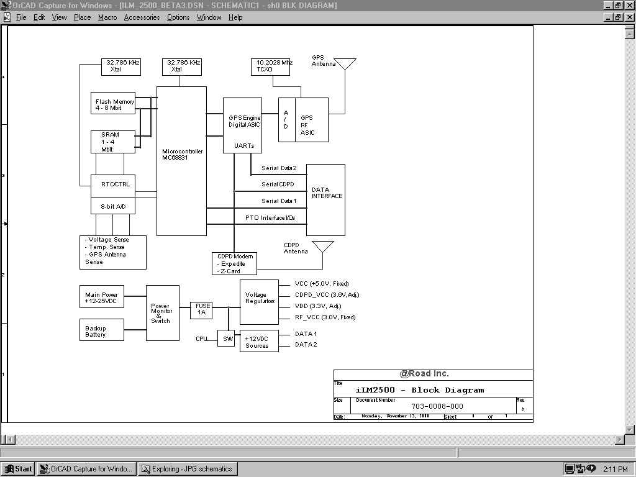
Task: Click the schematic document icon beside File
Action: (x=7, y=17)
